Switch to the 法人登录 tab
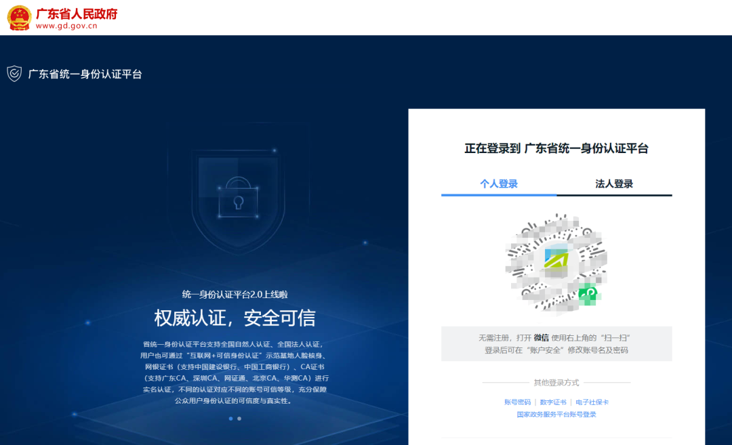The width and height of the screenshot is (732, 445). 614,184
